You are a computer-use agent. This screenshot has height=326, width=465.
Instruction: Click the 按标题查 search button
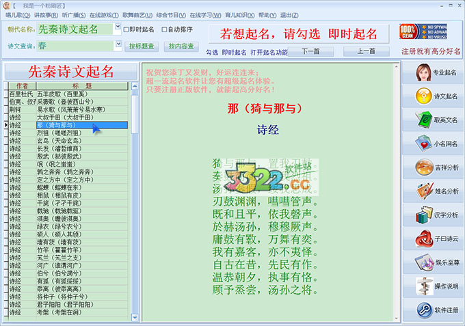pos(142,46)
